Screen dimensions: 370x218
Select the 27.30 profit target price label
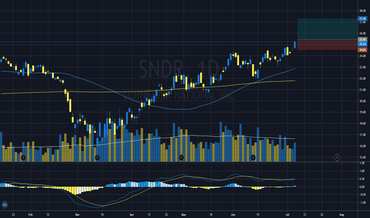point(362,19)
